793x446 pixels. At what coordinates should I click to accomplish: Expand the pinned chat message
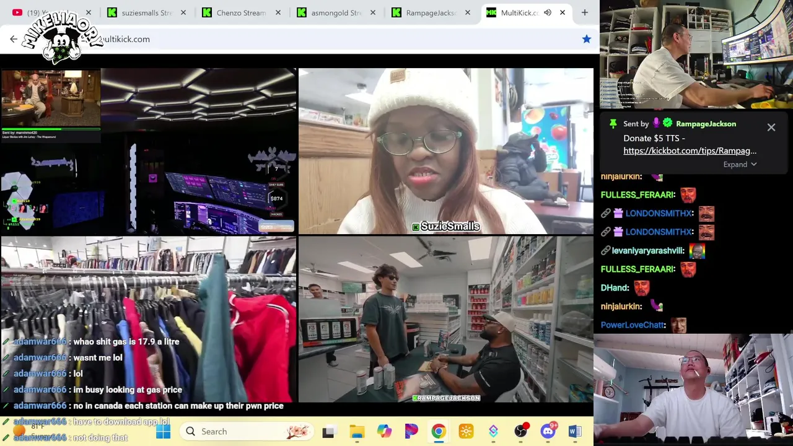740,164
